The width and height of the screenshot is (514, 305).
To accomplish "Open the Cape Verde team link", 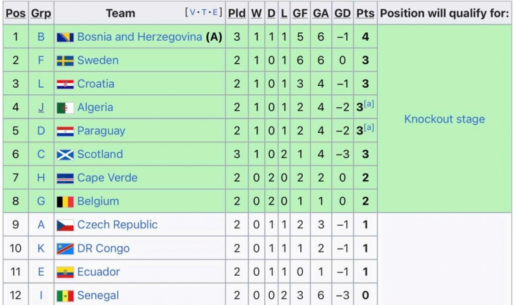I will click(x=107, y=178).
